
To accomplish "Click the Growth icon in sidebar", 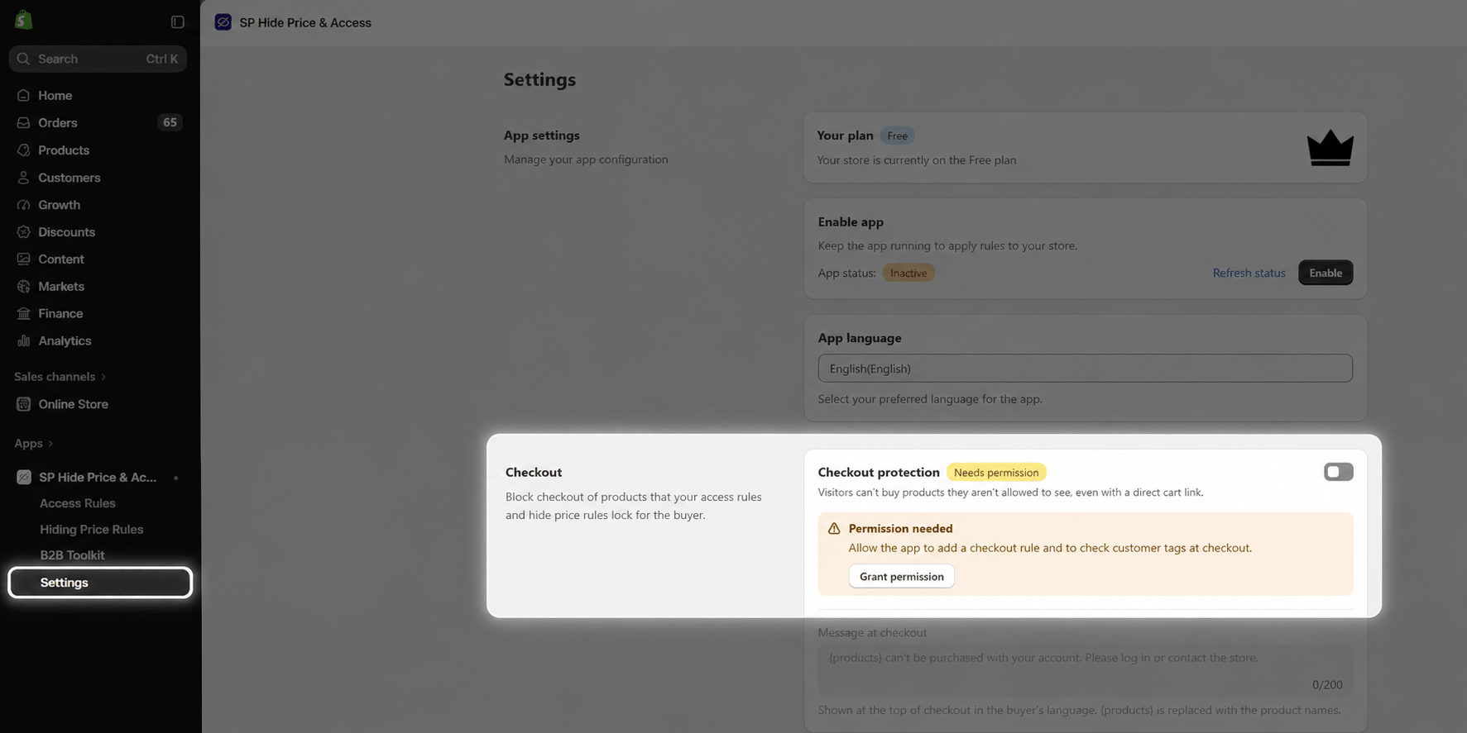I will (23, 204).
